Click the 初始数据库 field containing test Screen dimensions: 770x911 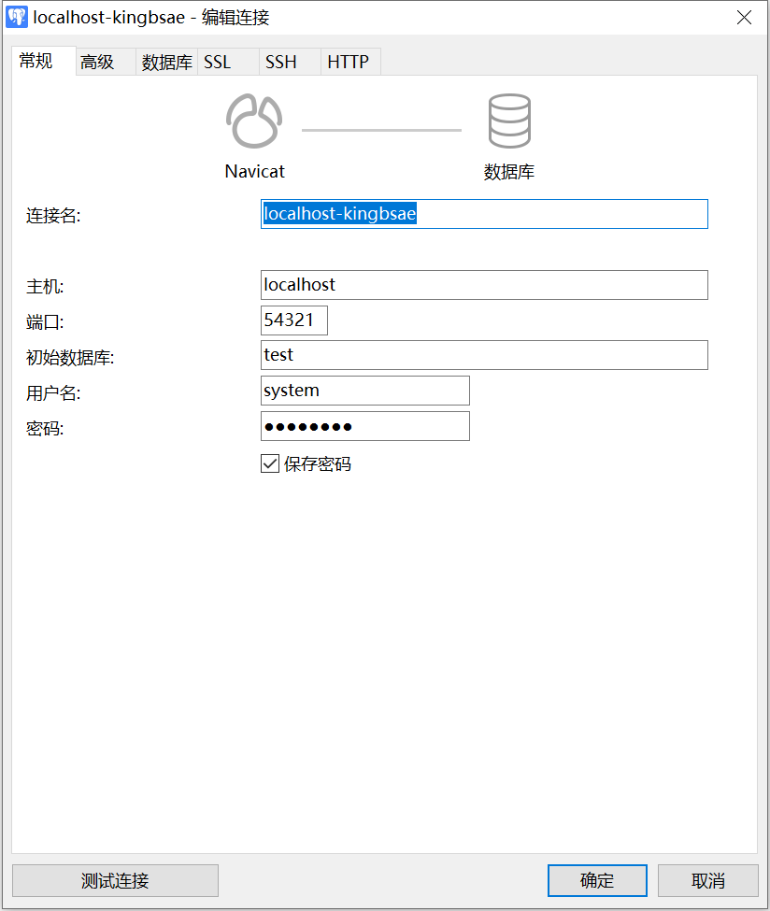[x=484, y=355]
